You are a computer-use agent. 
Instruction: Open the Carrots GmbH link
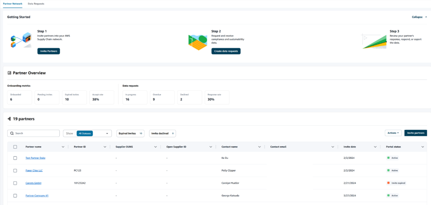[x=33, y=183]
